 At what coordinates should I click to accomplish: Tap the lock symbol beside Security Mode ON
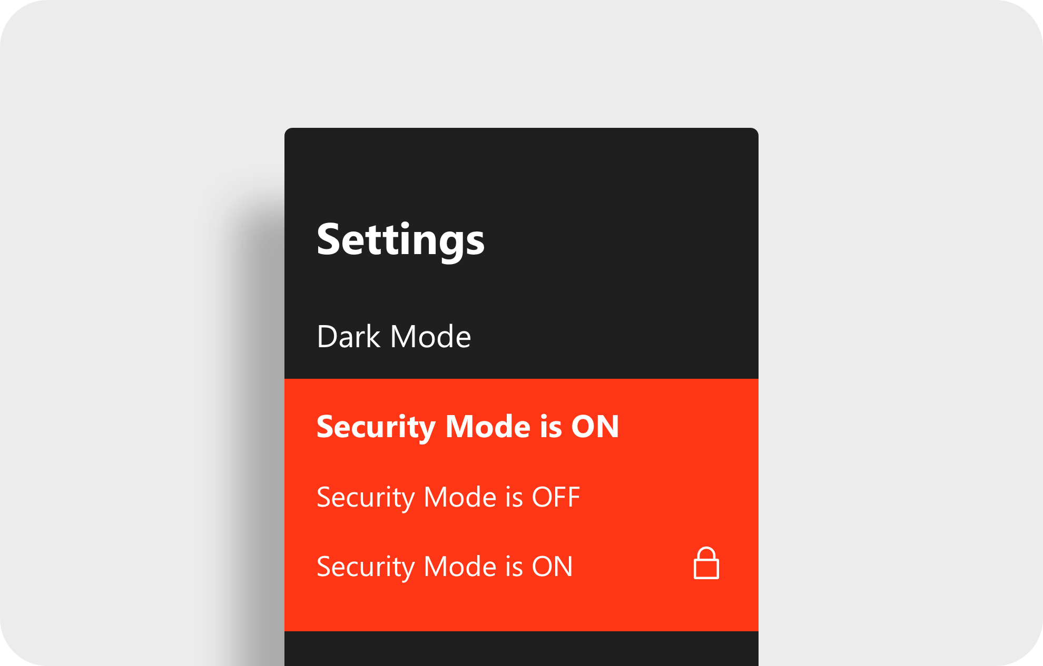point(706,564)
